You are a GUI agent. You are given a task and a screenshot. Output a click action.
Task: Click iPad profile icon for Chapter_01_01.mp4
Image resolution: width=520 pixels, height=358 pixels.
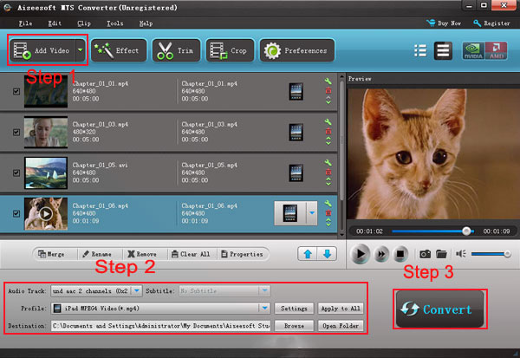296,92
